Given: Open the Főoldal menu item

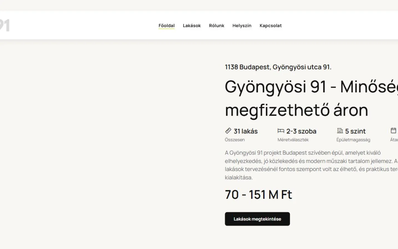Looking at the screenshot, I should [x=166, y=25].
